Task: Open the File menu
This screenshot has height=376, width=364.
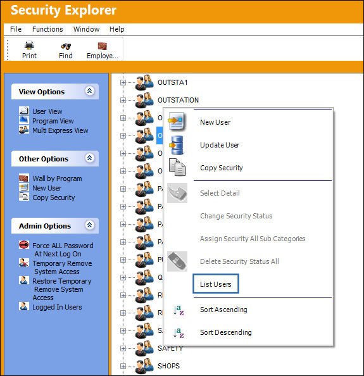Action: [16, 29]
